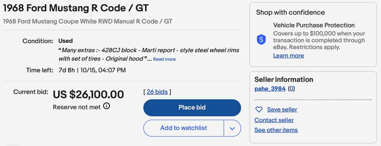This screenshot has width=381, height=146.
Task: Click the heart icon beside Save seller
Action: (x=259, y=110)
